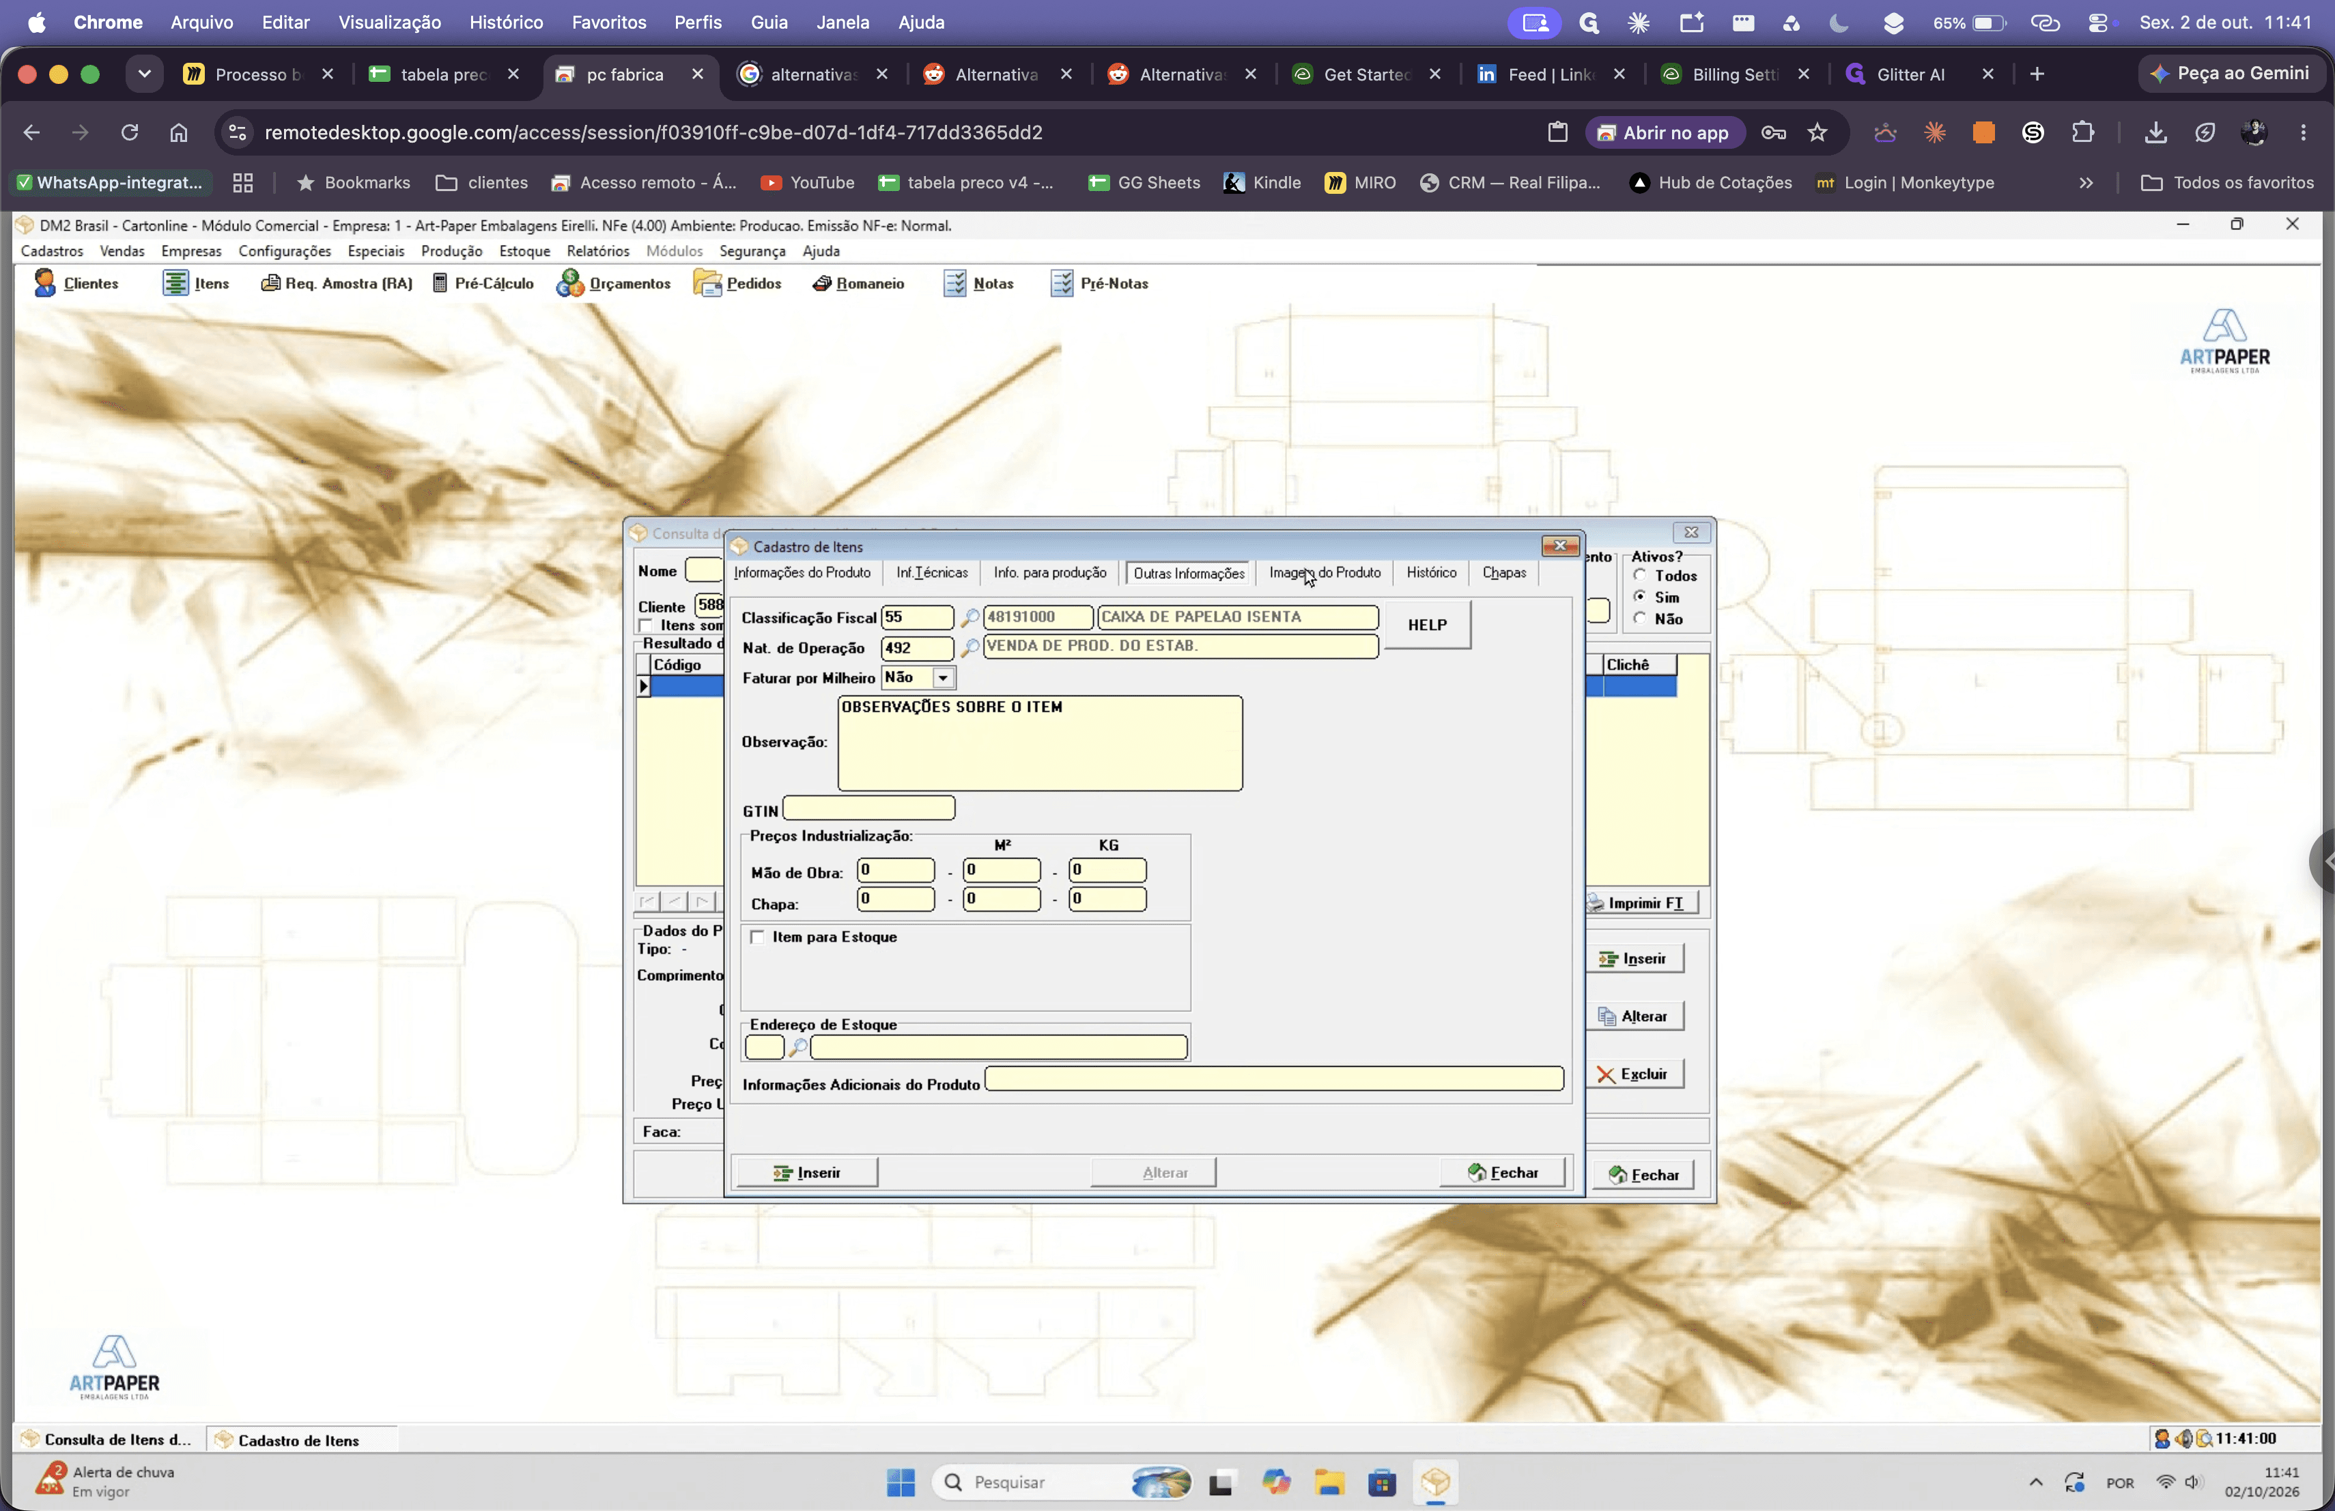The image size is (2335, 1511).
Task: Click Alterar in Consulta window
Action: (1634, 1017)
